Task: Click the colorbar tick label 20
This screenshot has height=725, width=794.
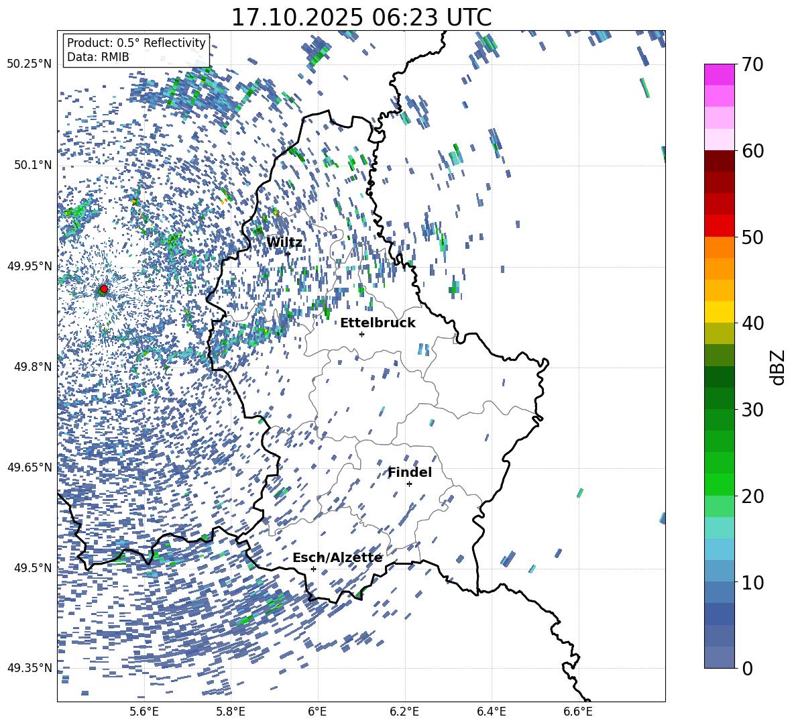Action: [752, 496]
